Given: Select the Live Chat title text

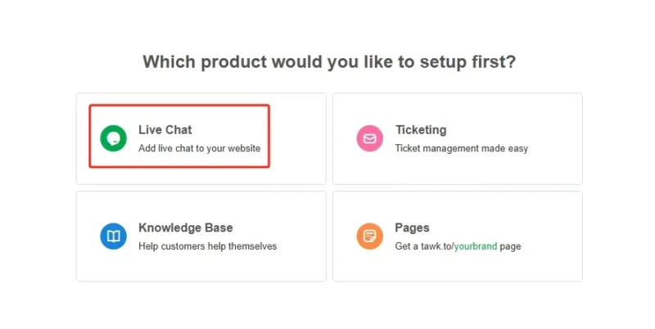Looking at the screenshot, I should 165,130.
